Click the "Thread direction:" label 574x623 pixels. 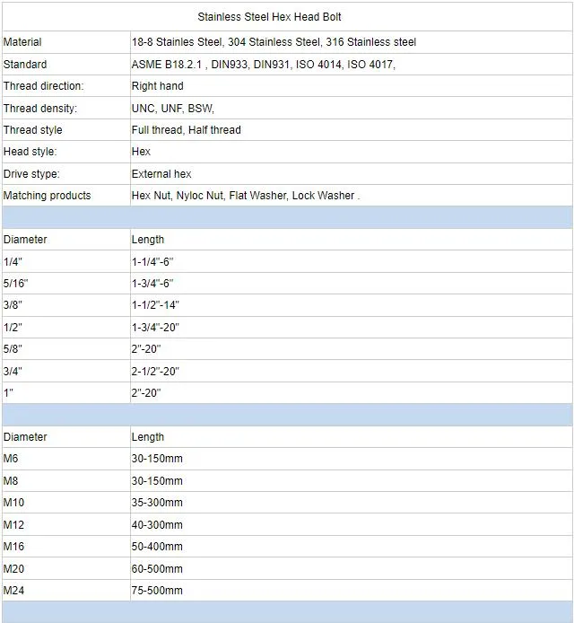(x=43, y=86)
